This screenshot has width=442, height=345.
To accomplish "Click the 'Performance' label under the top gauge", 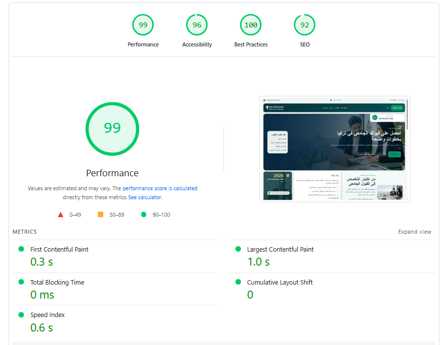I will point(143,44).
